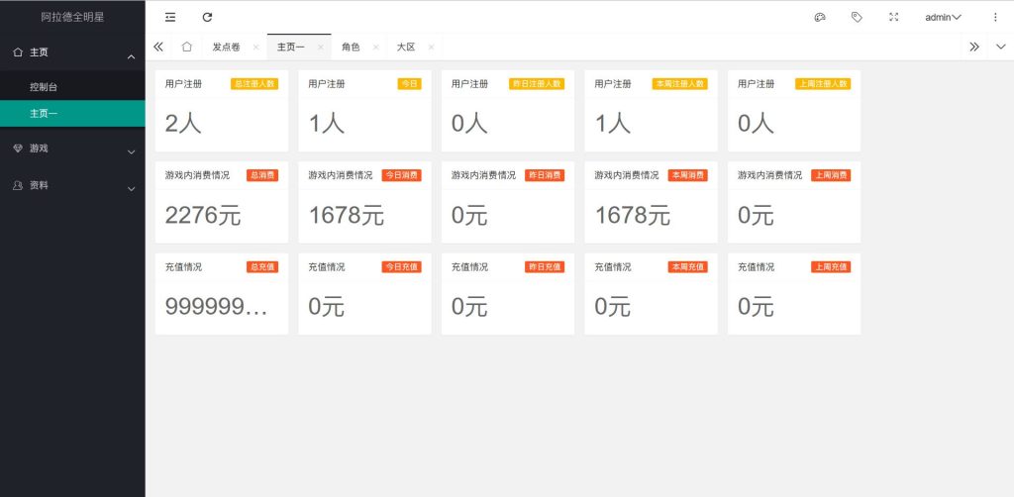
Task: Collapse the 主页 sidebar menu
Action: point(72,52)
